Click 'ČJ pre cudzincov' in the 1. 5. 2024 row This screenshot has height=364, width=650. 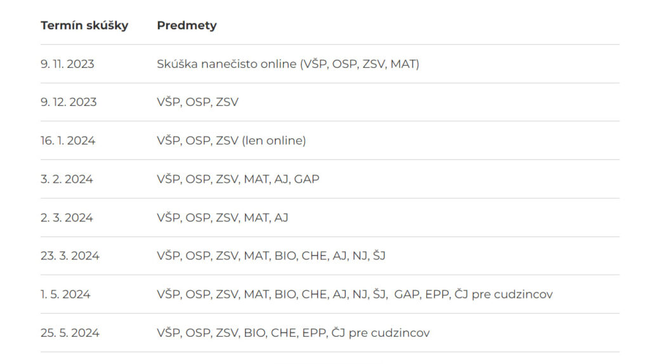click(x=503, y=294)
